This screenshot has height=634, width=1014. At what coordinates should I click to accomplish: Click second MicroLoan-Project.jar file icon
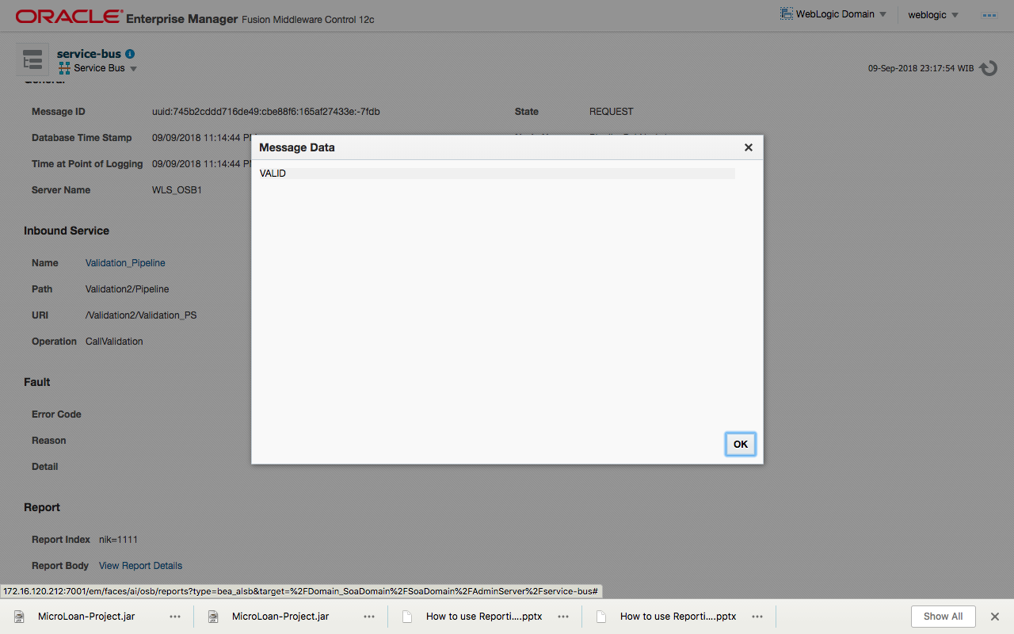[x=213, y=617]
